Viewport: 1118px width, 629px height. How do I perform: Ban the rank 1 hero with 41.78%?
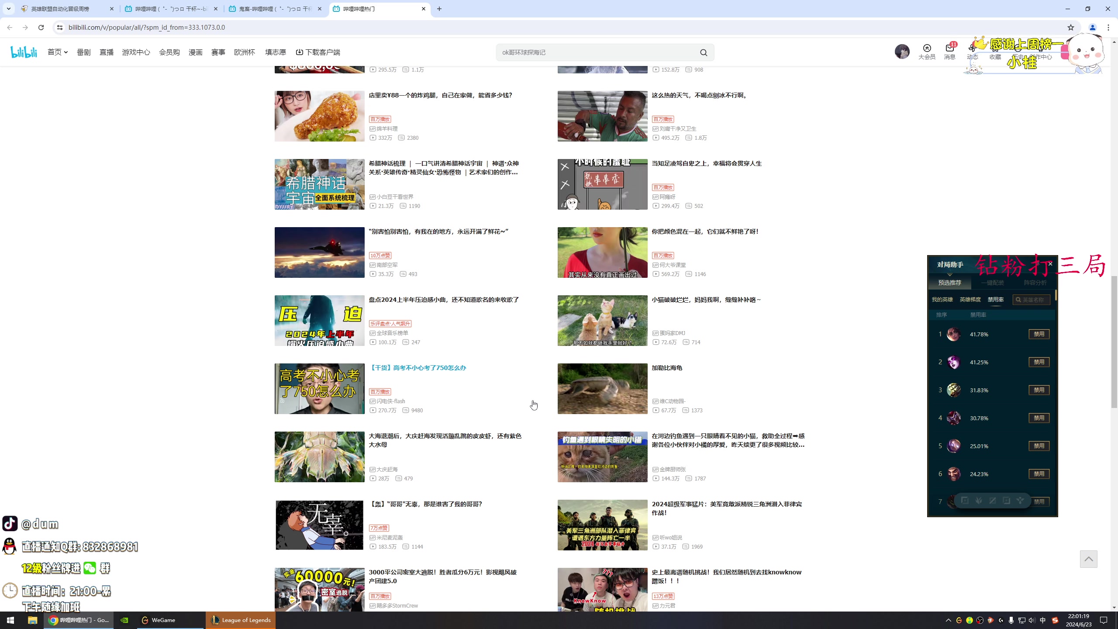[1039, 334]
